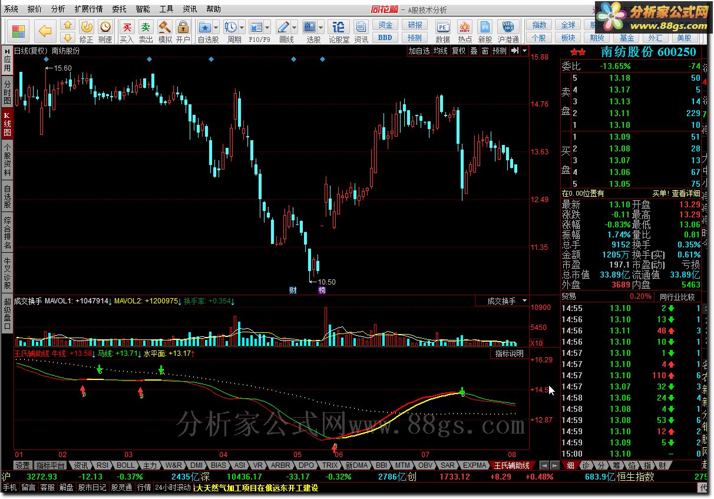714x499 pixels.
Task: Expand the 选股 dropdown arrow
Action: coord(320,28)
